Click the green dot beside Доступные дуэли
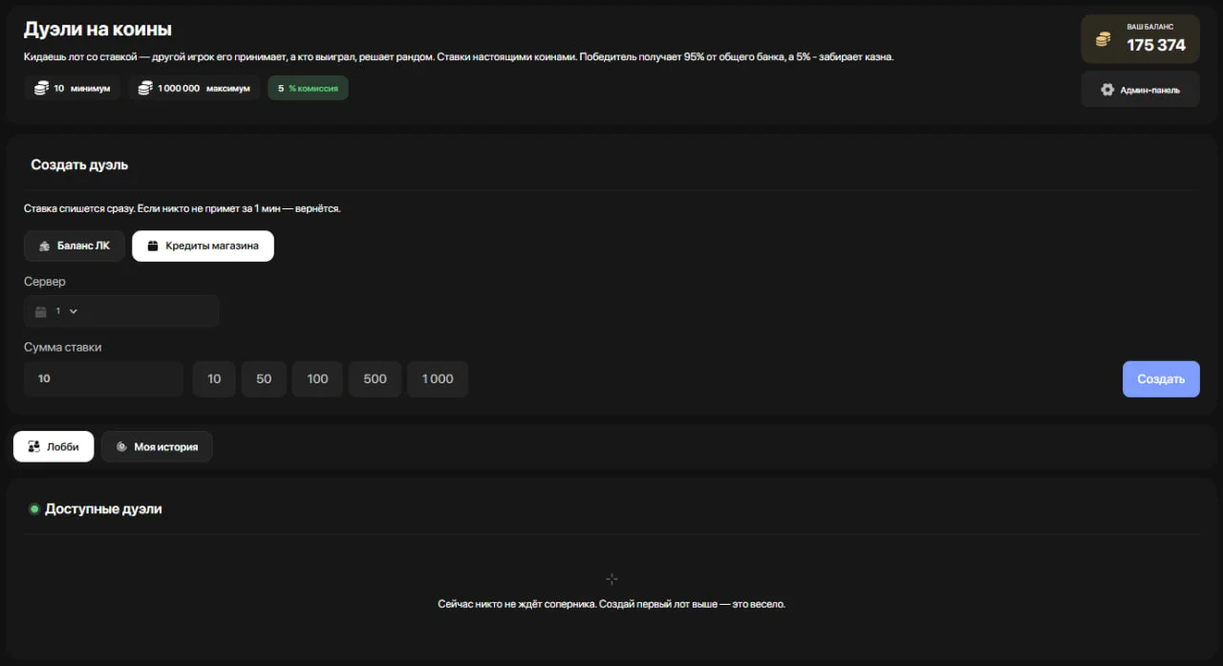This screenshot has width=1223, height=666. pyautogui.click(x=34, y=509)
